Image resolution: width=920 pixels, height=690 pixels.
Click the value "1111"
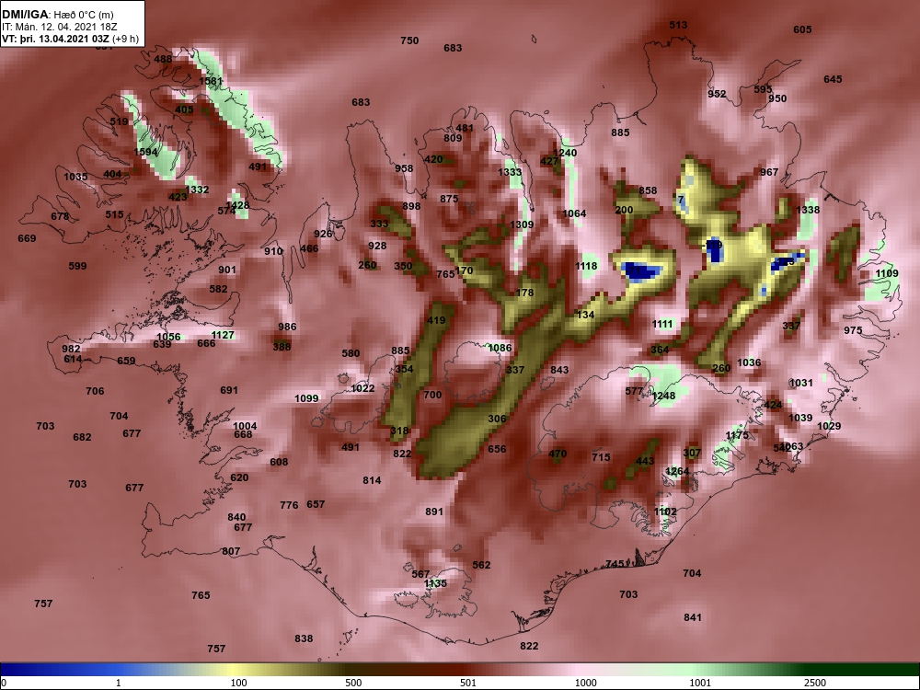[x=662, y=324]
